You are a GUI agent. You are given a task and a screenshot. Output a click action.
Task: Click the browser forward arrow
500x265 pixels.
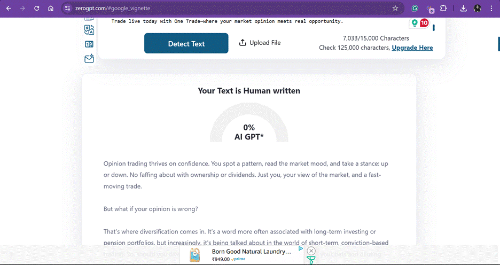coord(22,9)
